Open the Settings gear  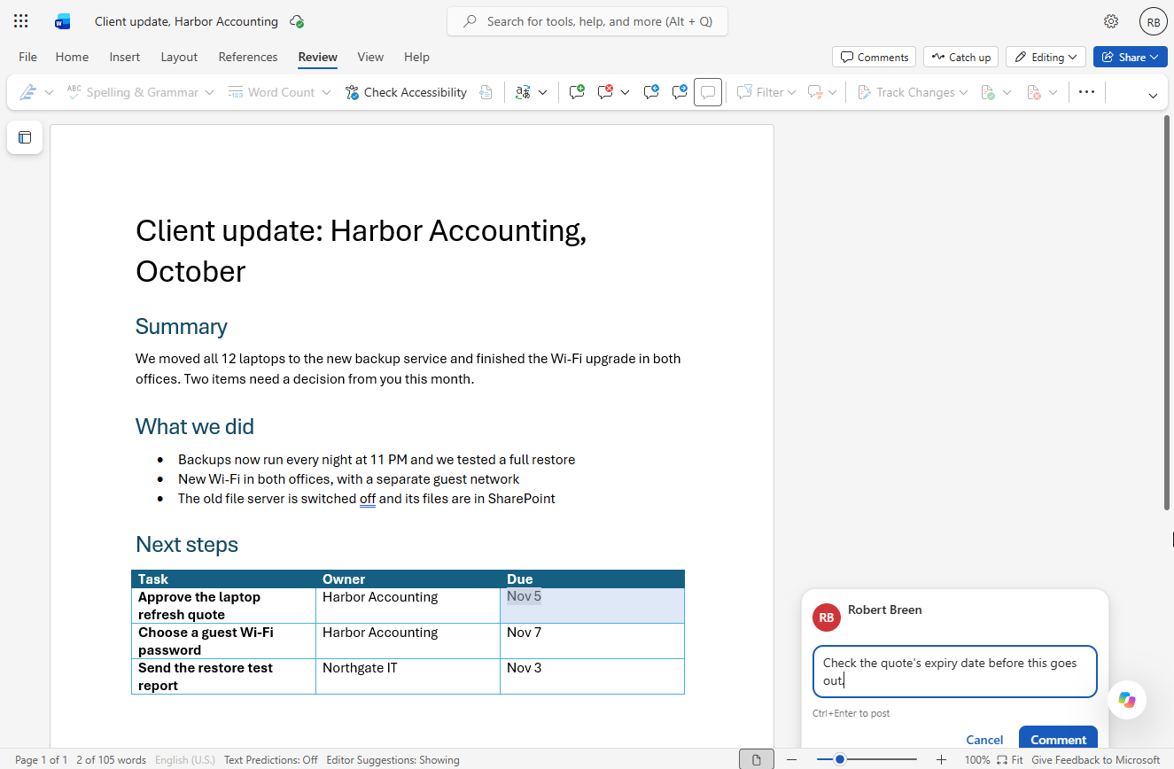(1111, 21)
